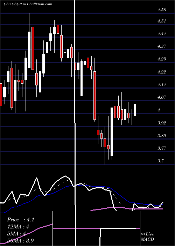Select the 4.07 price axis label
Viewport: 175px width, 246px height.
click(162, 97)
